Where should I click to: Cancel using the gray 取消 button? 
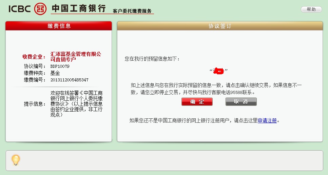[x=241, y=102]
